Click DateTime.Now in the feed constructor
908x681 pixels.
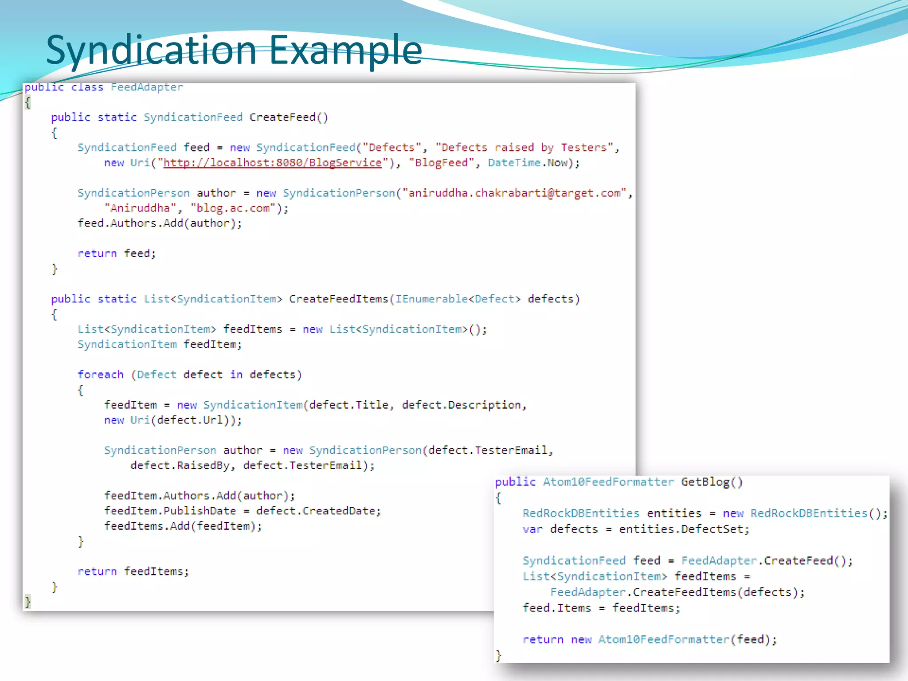click(x=528, y=163)
